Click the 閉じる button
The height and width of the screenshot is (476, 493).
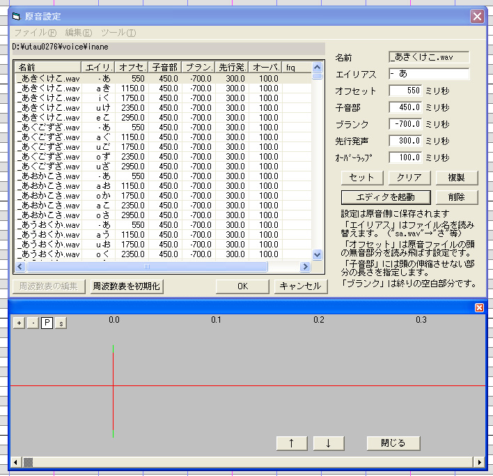click(x=393, y=443)
